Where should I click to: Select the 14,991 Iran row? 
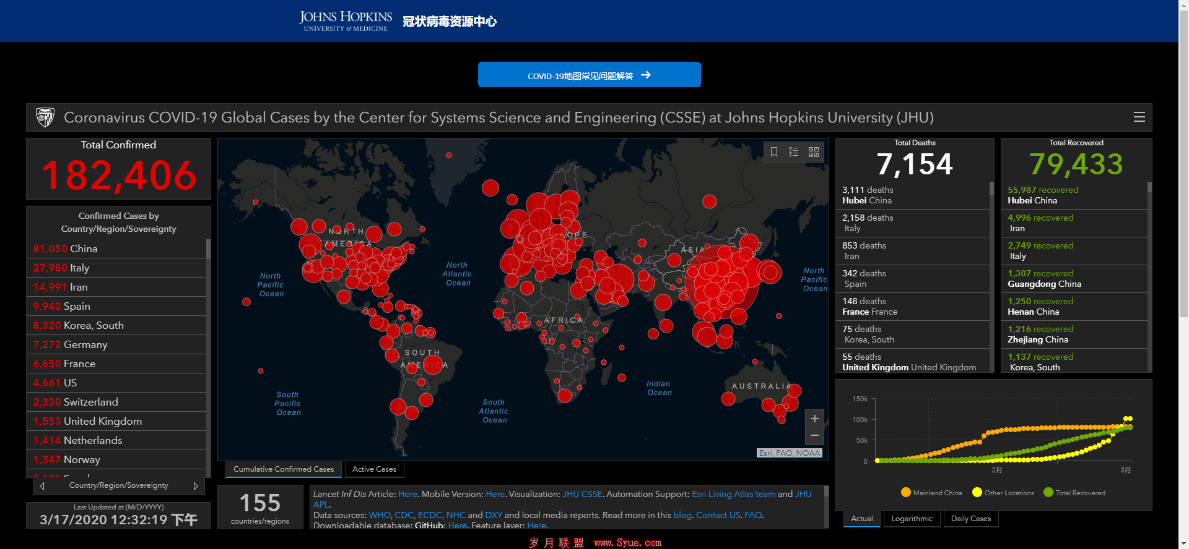pos(116,287)
